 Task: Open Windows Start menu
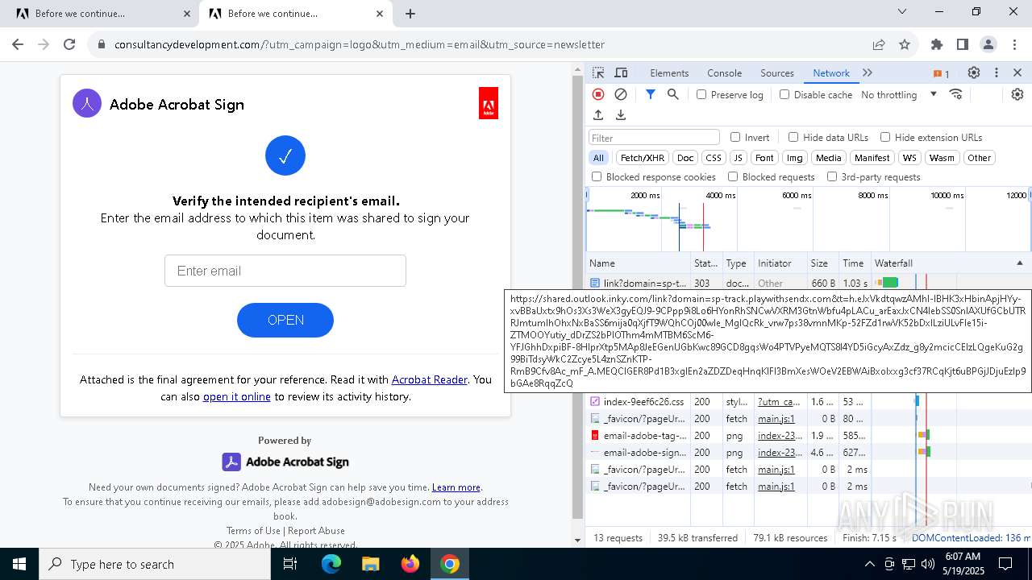coord(19,564)
